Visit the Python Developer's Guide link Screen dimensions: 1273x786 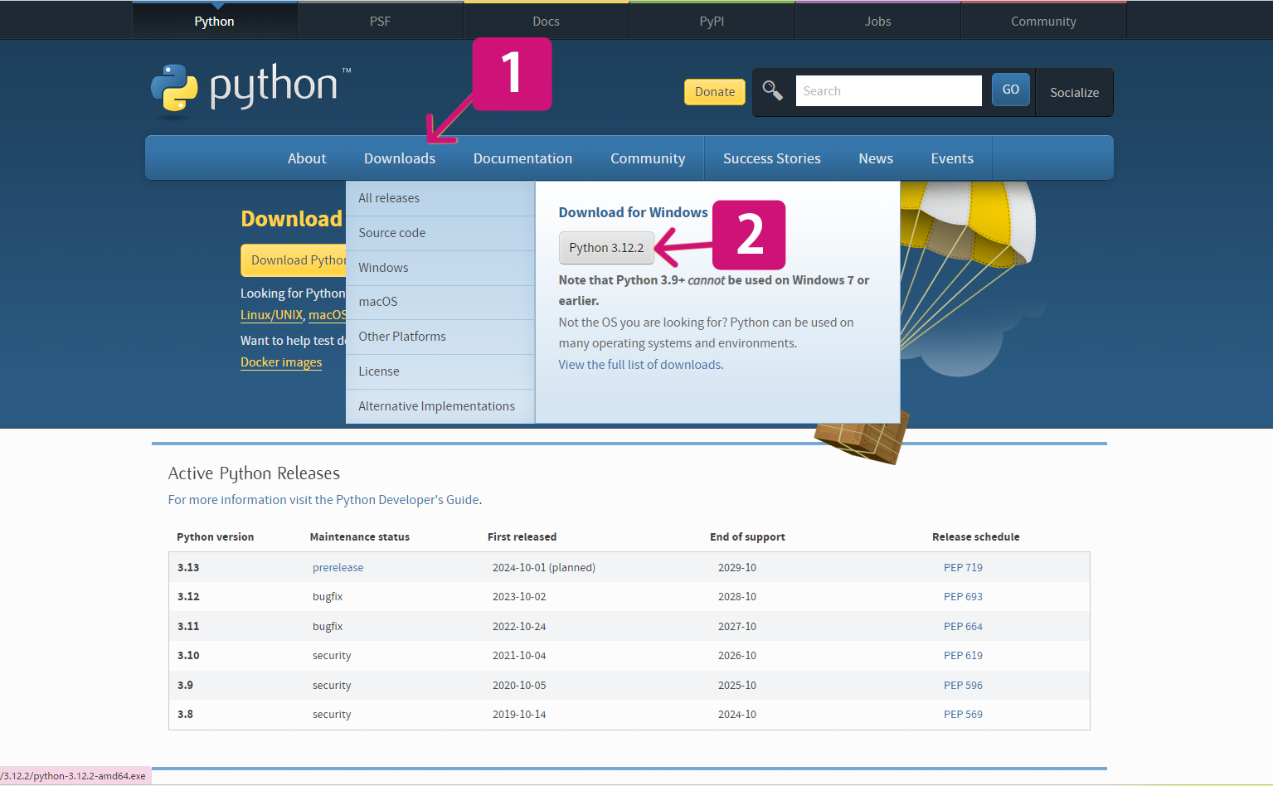[x=407, y=500]
